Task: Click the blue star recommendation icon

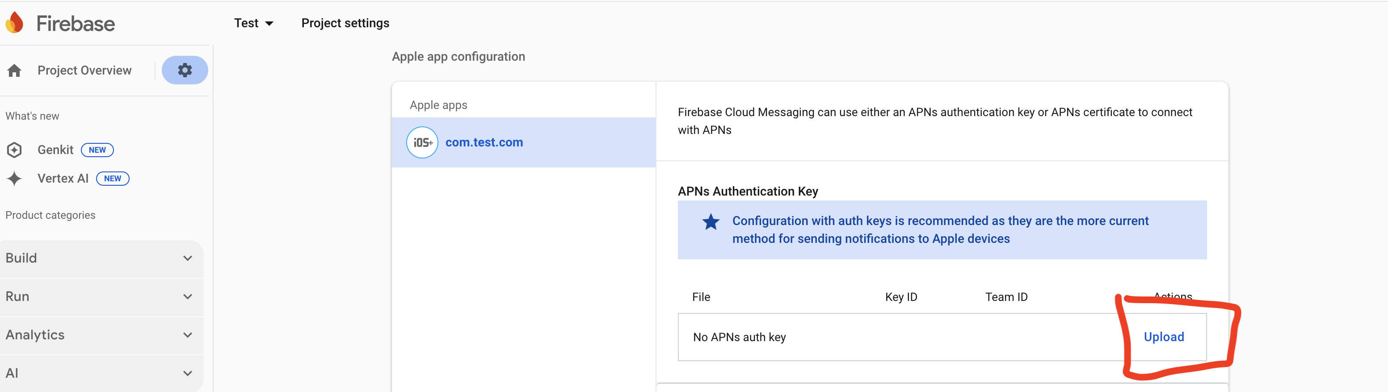Action: coord(711,222)
